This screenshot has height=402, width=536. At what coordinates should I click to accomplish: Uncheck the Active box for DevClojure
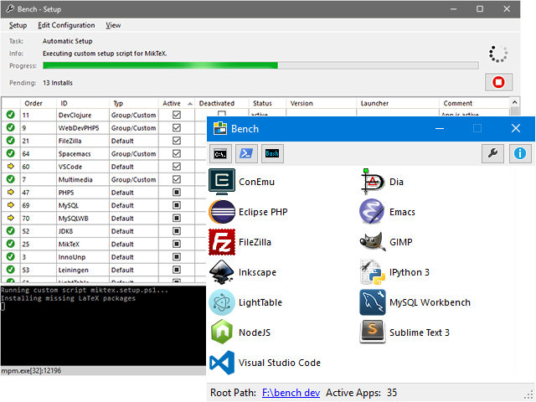click(x=177, y=115)
